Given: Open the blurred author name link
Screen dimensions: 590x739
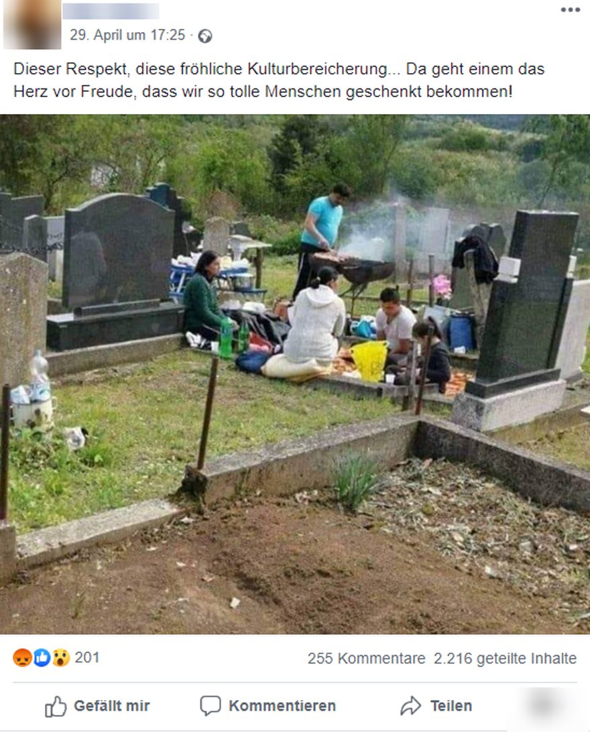Looking at the screenshot, I should [111, 11].
